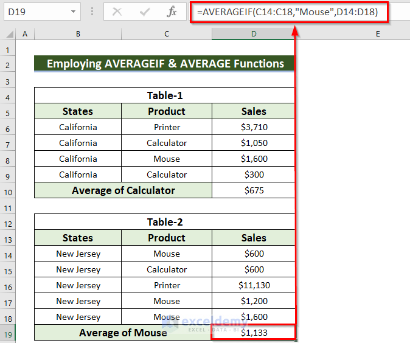The width and height of the screenshot is (410, 343).
Task: Click cell D10 showing $675
Action: pyautogui.click(x=253, y=190)
